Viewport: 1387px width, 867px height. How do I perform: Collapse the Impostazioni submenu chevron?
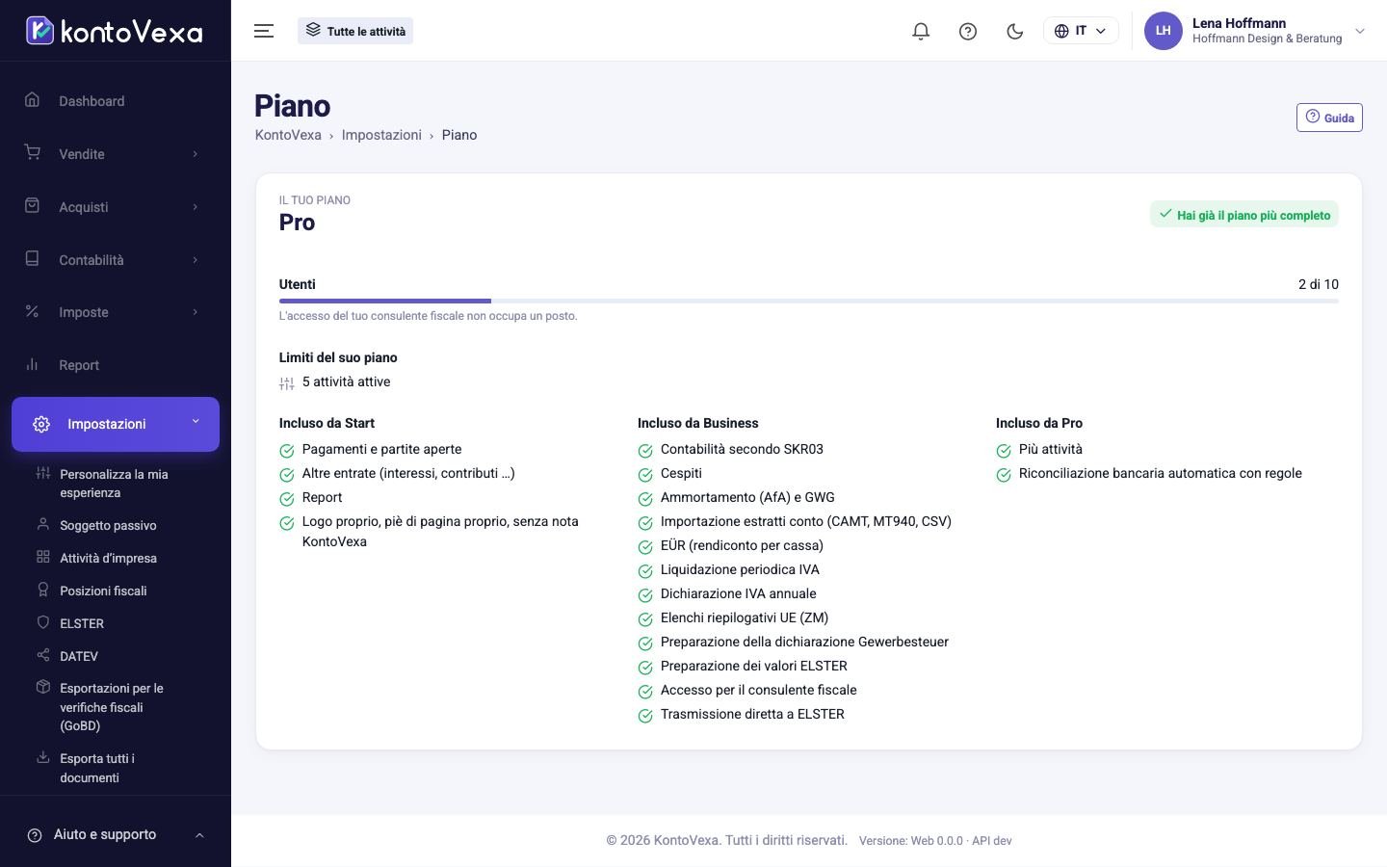click(x=196, y=421)
